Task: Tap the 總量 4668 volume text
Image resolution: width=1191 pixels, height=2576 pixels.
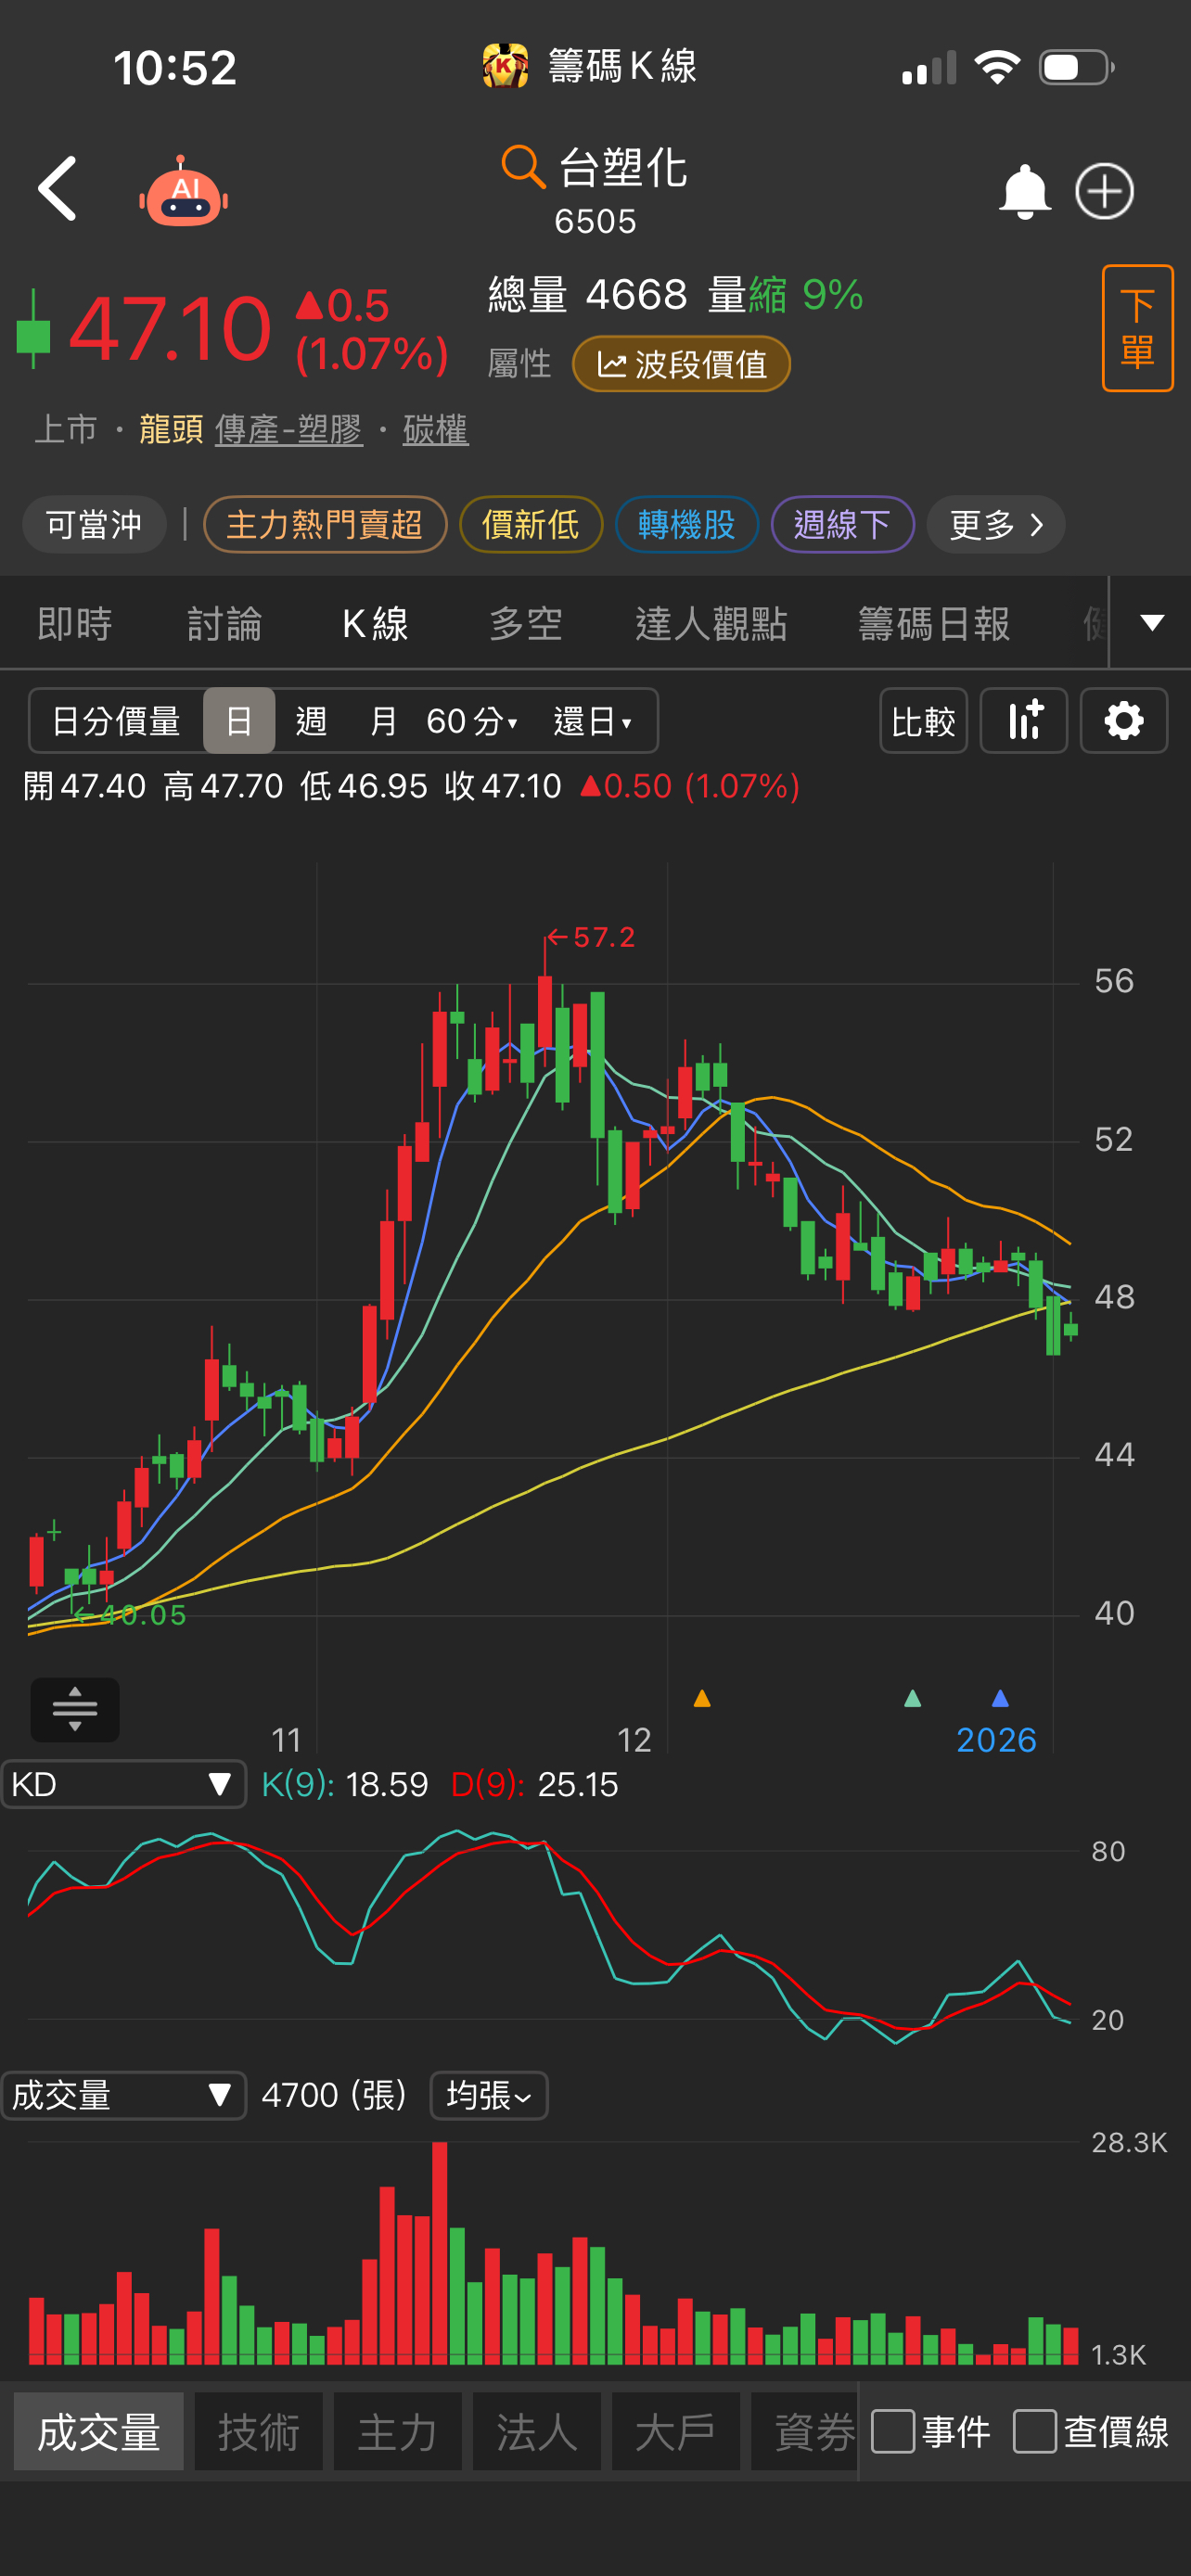Action: 588,295
